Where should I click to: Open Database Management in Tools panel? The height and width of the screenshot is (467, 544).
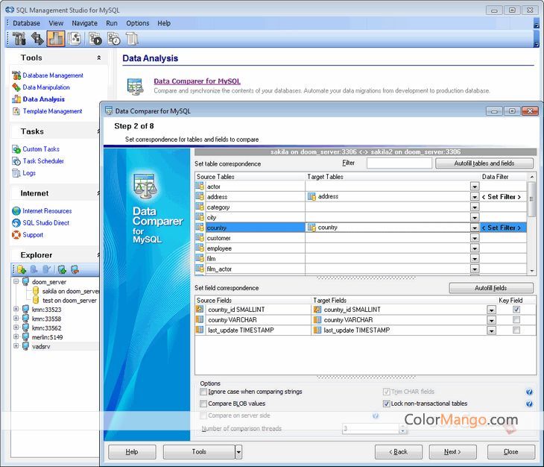click(x=53, y=75)
